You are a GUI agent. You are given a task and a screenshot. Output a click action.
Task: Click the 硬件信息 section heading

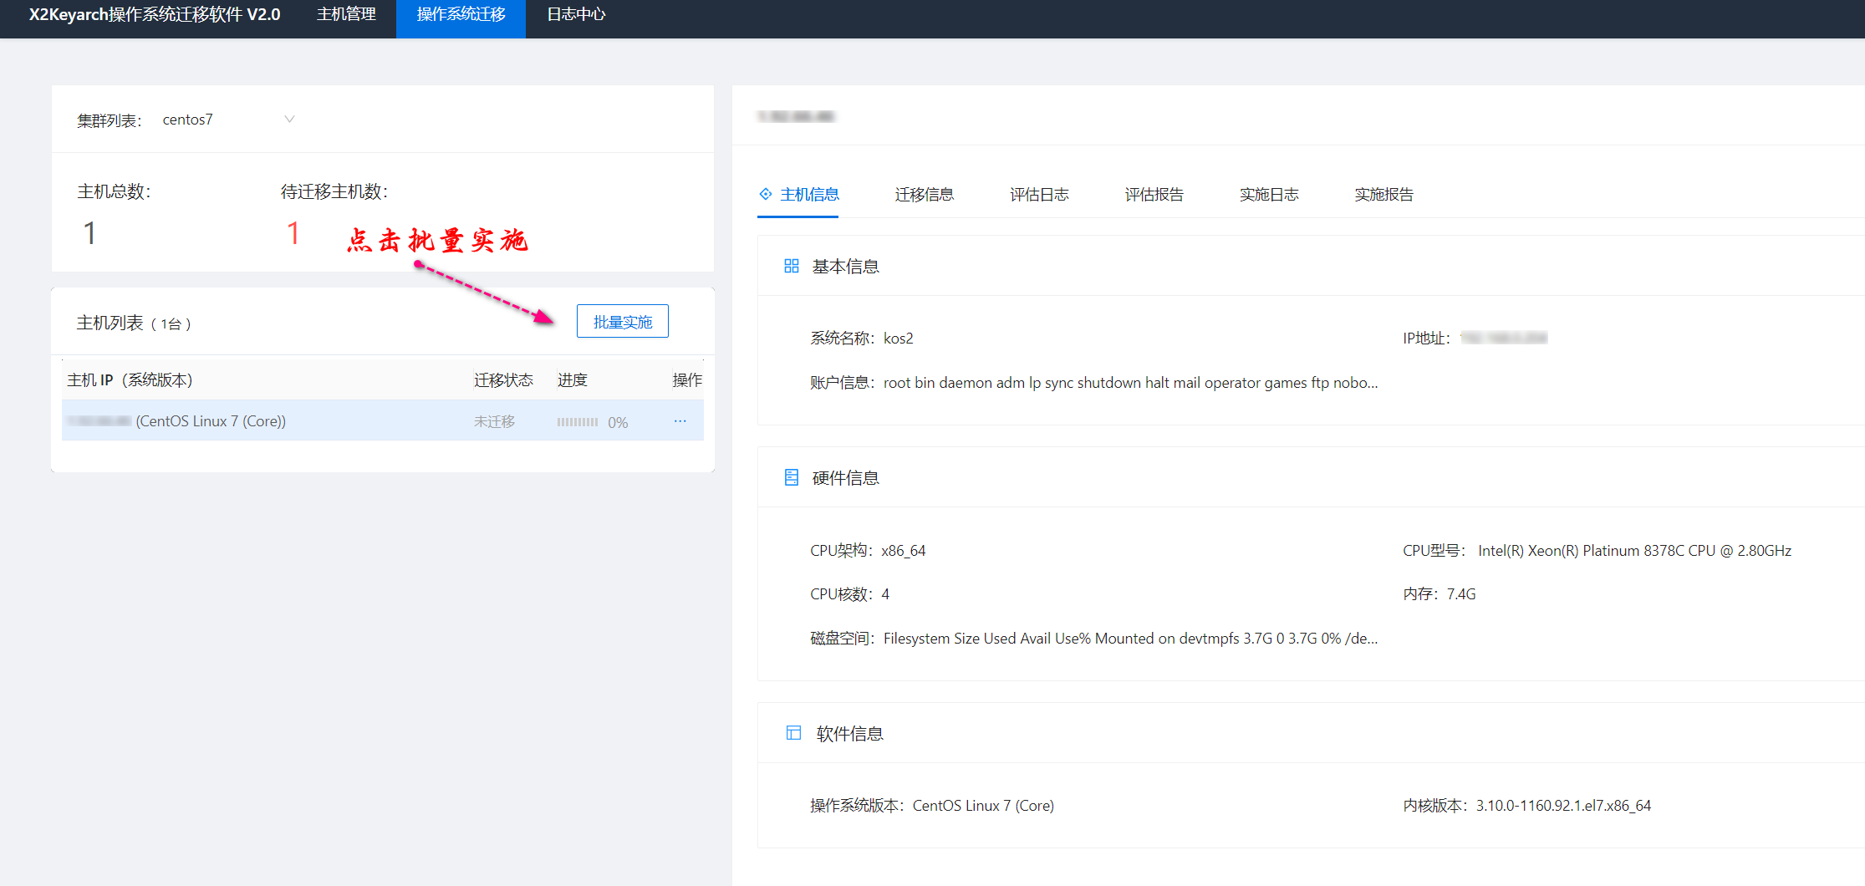tap(845, 478)
